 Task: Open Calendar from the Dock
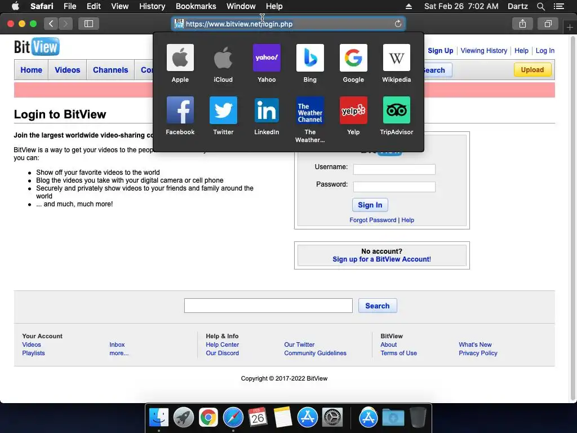coord(258,418)
